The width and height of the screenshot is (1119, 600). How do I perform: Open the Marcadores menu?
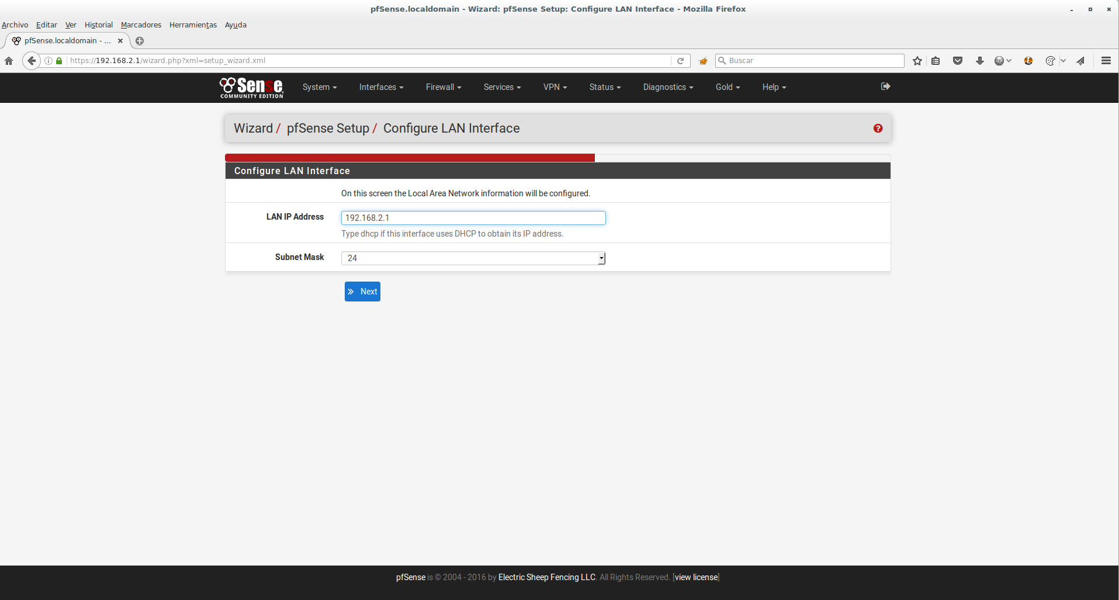click(141, 25)
